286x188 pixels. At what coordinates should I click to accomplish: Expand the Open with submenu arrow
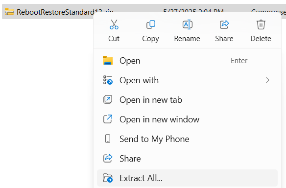coord(267,80)
